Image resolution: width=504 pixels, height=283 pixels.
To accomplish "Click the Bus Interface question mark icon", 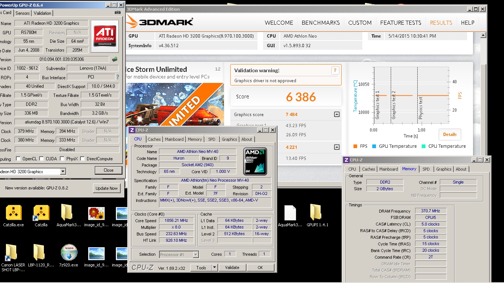I will click(x=118, y=77).
